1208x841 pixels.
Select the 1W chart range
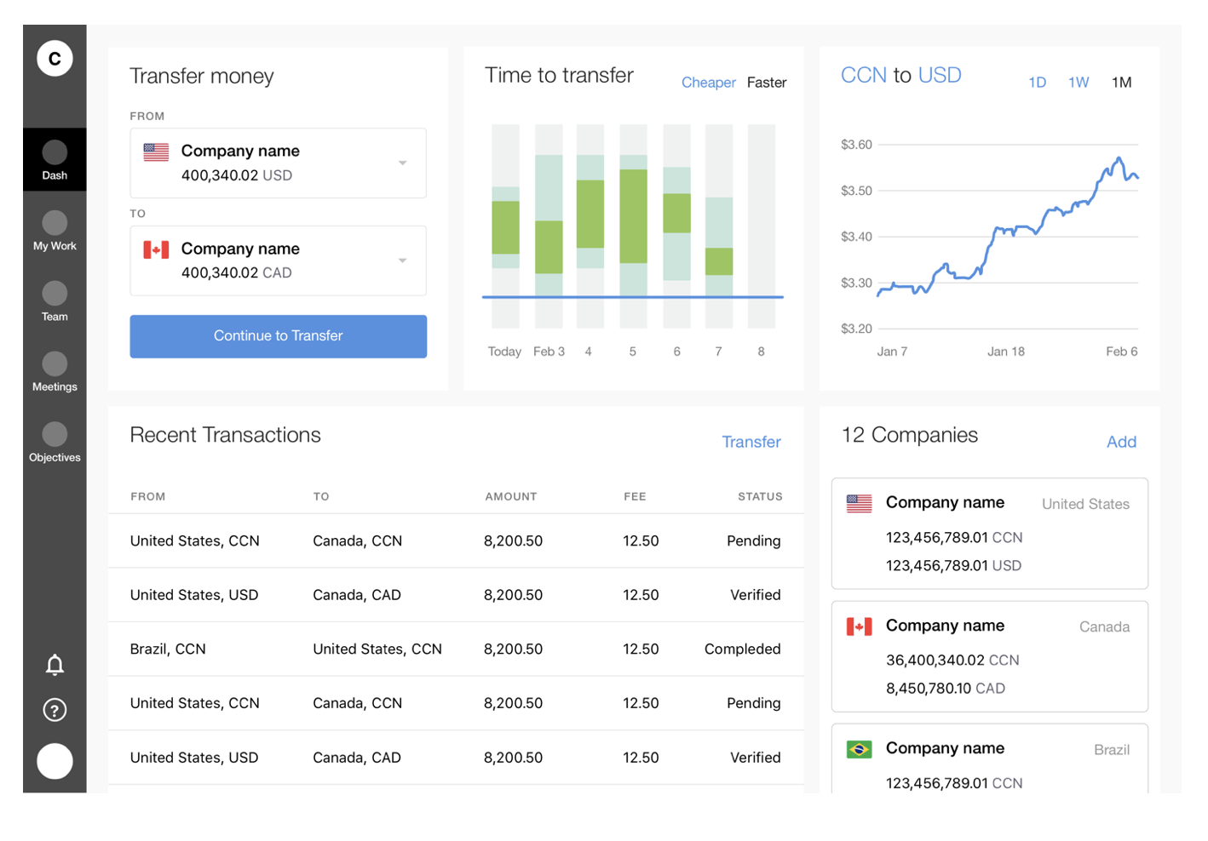pos(1079,83)
